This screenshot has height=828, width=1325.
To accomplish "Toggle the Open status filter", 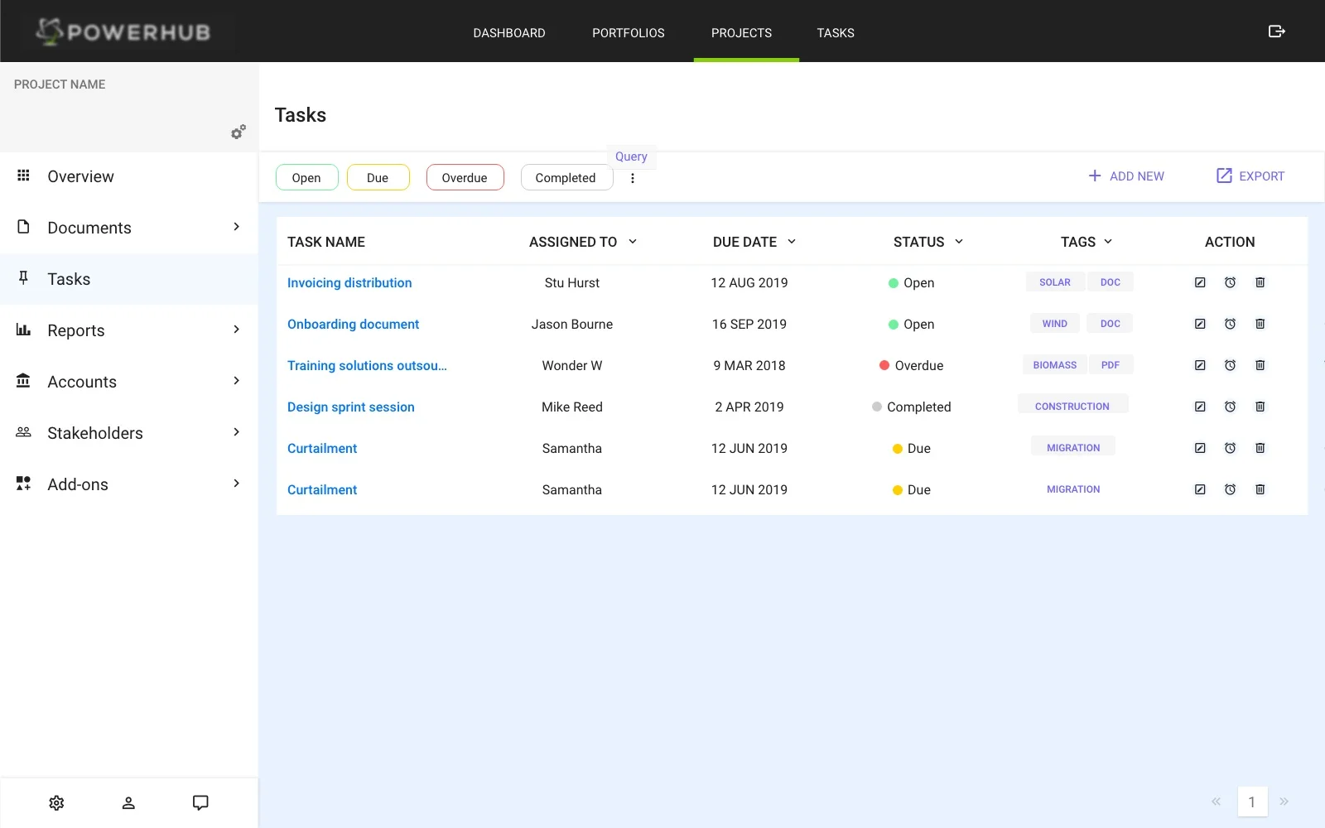I will (x=306, y=177).
